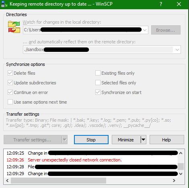Viewport: 189px width, 188px height.
Task: Open the question mark help in title bar
Action: point(161,4)
